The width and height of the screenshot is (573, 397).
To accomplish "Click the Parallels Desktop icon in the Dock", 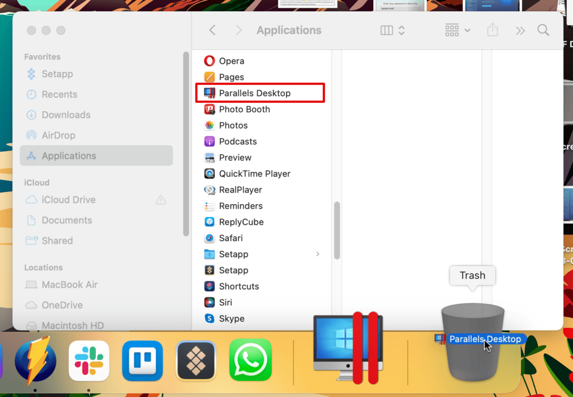I will click(x=348, y=348).
